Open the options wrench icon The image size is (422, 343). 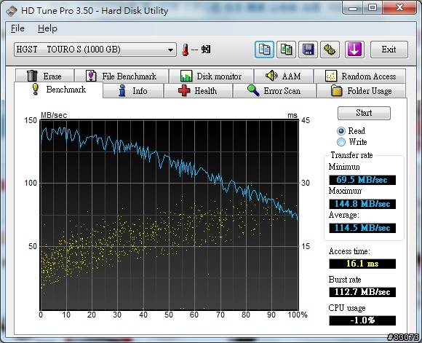click(330, 50)
